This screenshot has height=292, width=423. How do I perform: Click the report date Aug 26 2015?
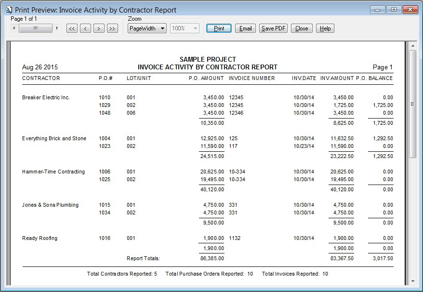[x=40, y=67]
